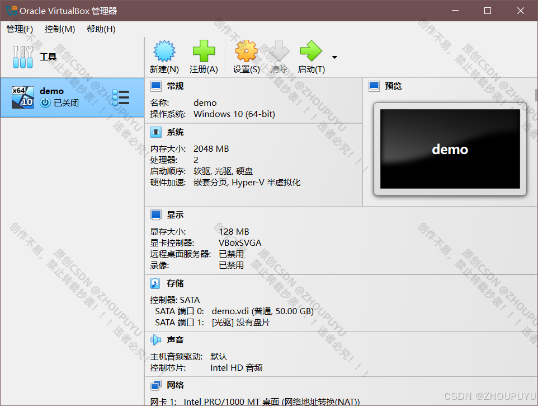Click the 清除 discard toolbar icon
This screenshot has width=538, height=406.
tap(279, 51)
